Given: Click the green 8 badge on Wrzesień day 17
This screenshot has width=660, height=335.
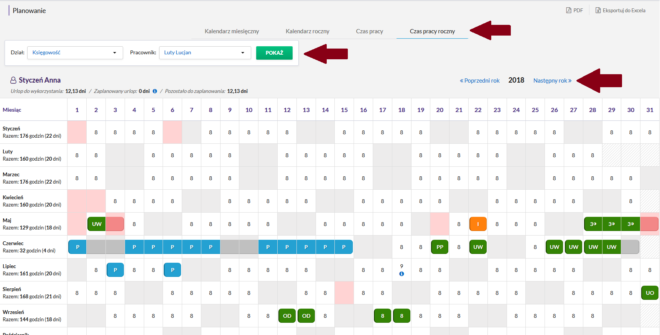Looking at the screenshot, I should click(x=383, y=316).
